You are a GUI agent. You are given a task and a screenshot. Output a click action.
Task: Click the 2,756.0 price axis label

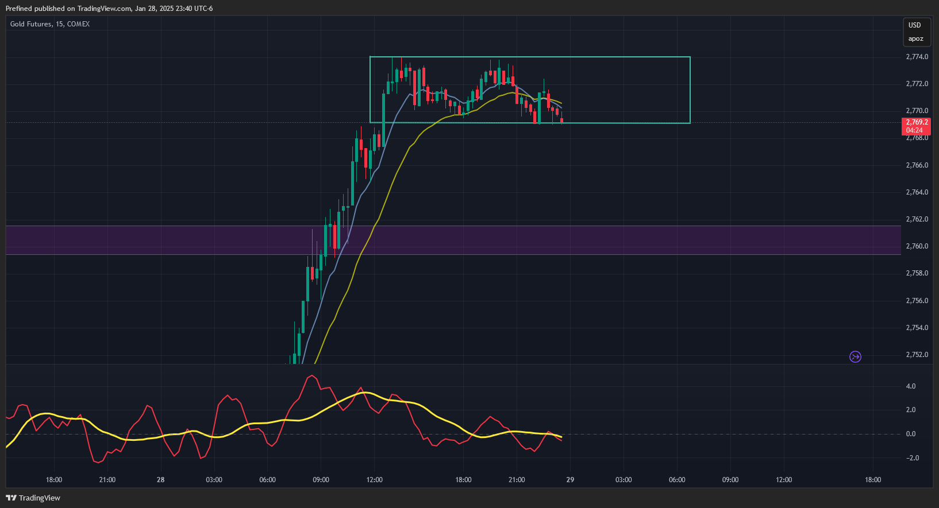point(917,301)
